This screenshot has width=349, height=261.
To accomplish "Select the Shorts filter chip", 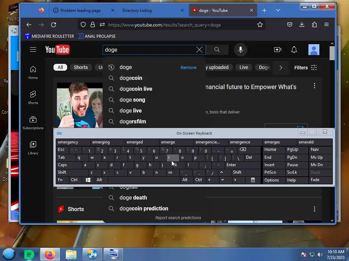I will click(x=81, y=67).
